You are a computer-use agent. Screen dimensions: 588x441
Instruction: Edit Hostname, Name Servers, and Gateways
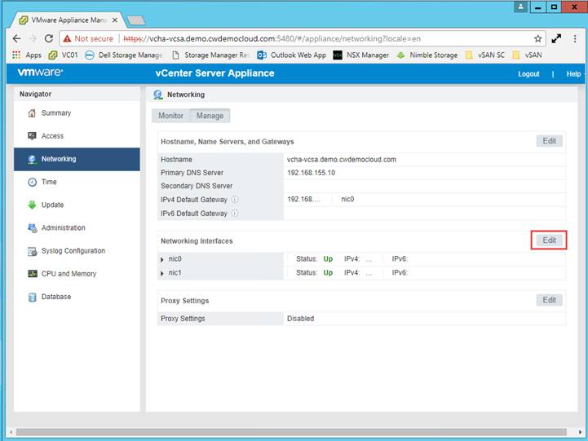pos(549,141)
